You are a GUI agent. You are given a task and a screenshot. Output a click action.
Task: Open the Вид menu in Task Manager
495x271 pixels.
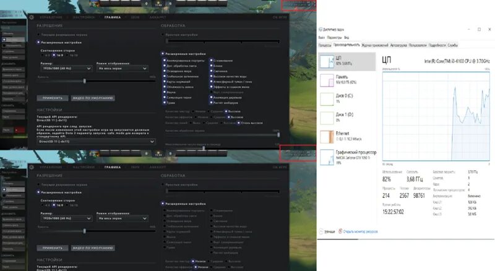tap(346, 37)
